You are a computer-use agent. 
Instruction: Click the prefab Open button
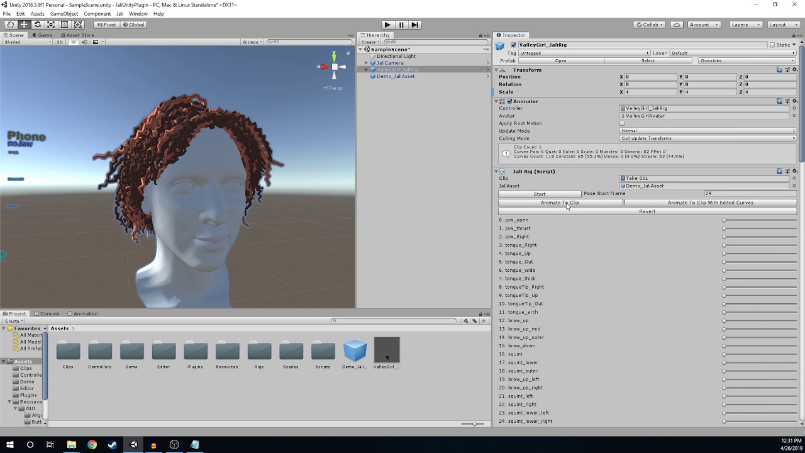tap(560, 61)
